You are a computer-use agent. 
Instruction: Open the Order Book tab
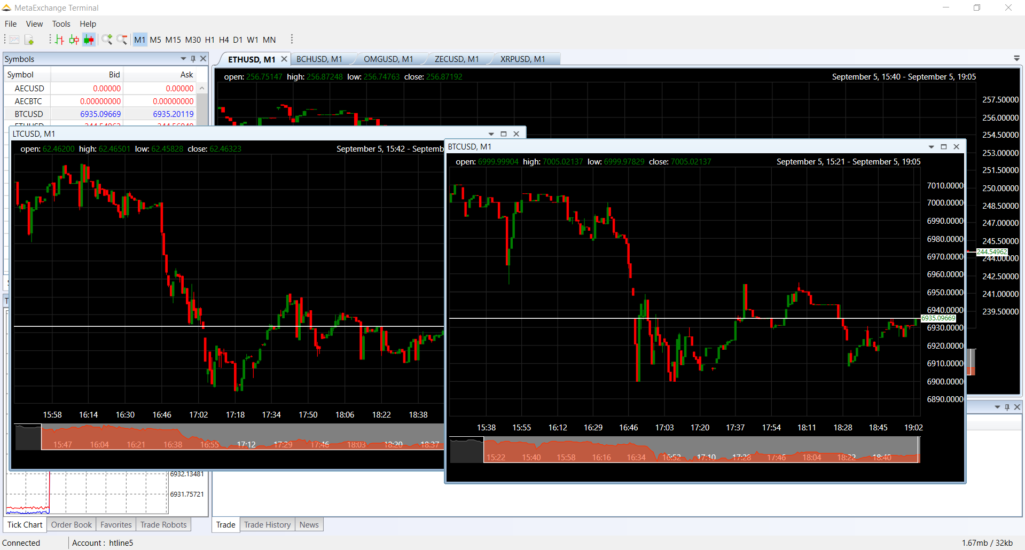[x=72, y=525]
